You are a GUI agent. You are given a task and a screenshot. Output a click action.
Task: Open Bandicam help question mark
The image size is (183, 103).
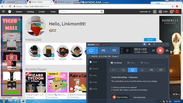coord(154,44)
